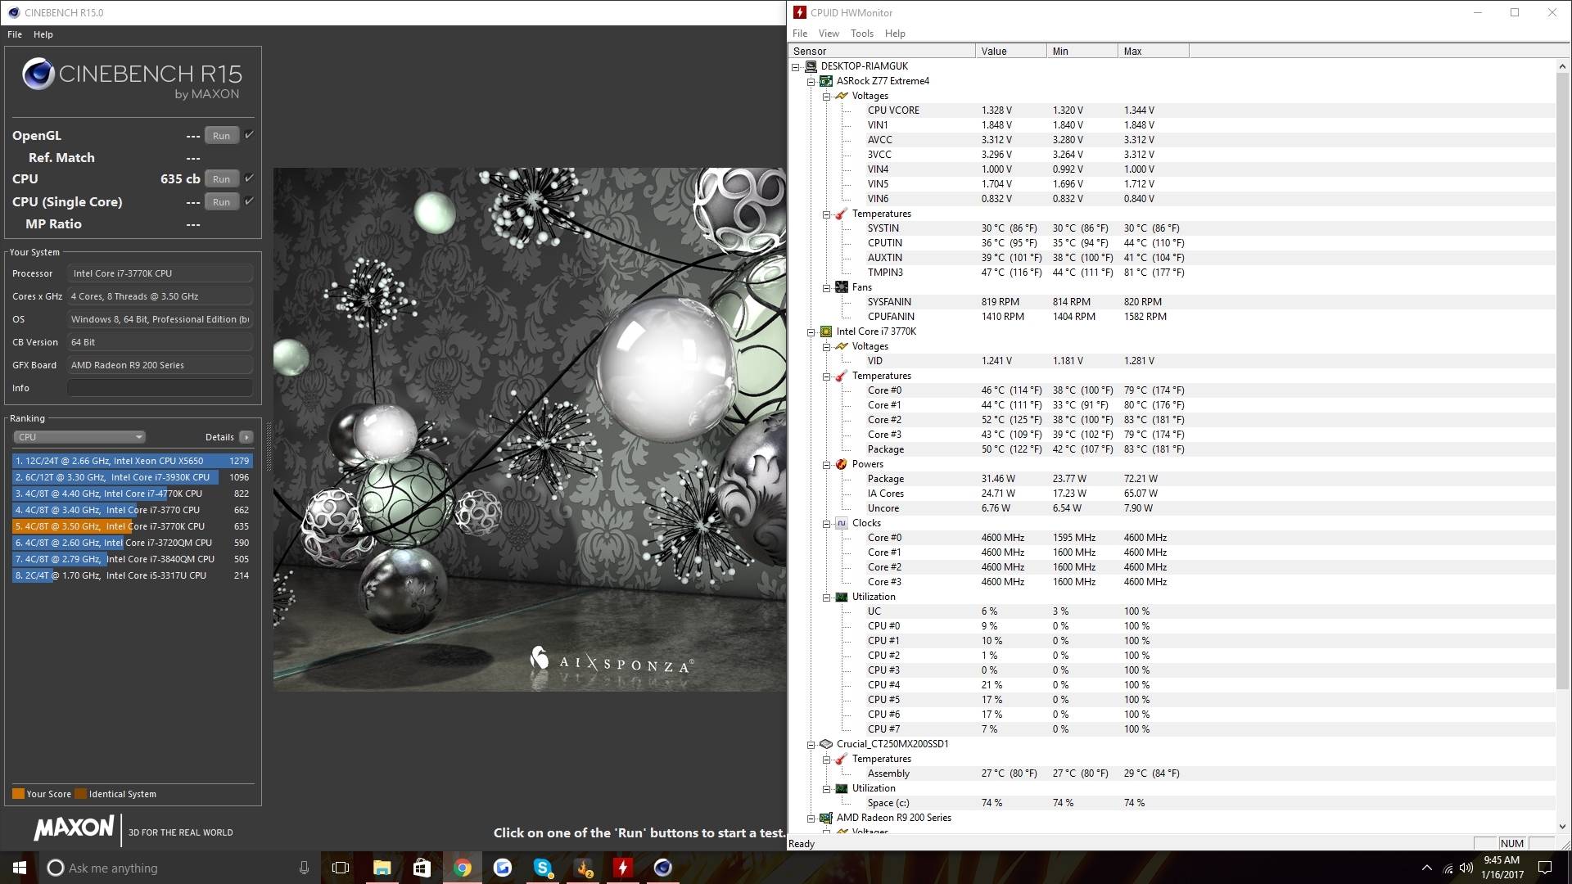Select the i7-3770K 635 ranking entry
Screen dimensions: 1572x884
(x=132, y=526)
